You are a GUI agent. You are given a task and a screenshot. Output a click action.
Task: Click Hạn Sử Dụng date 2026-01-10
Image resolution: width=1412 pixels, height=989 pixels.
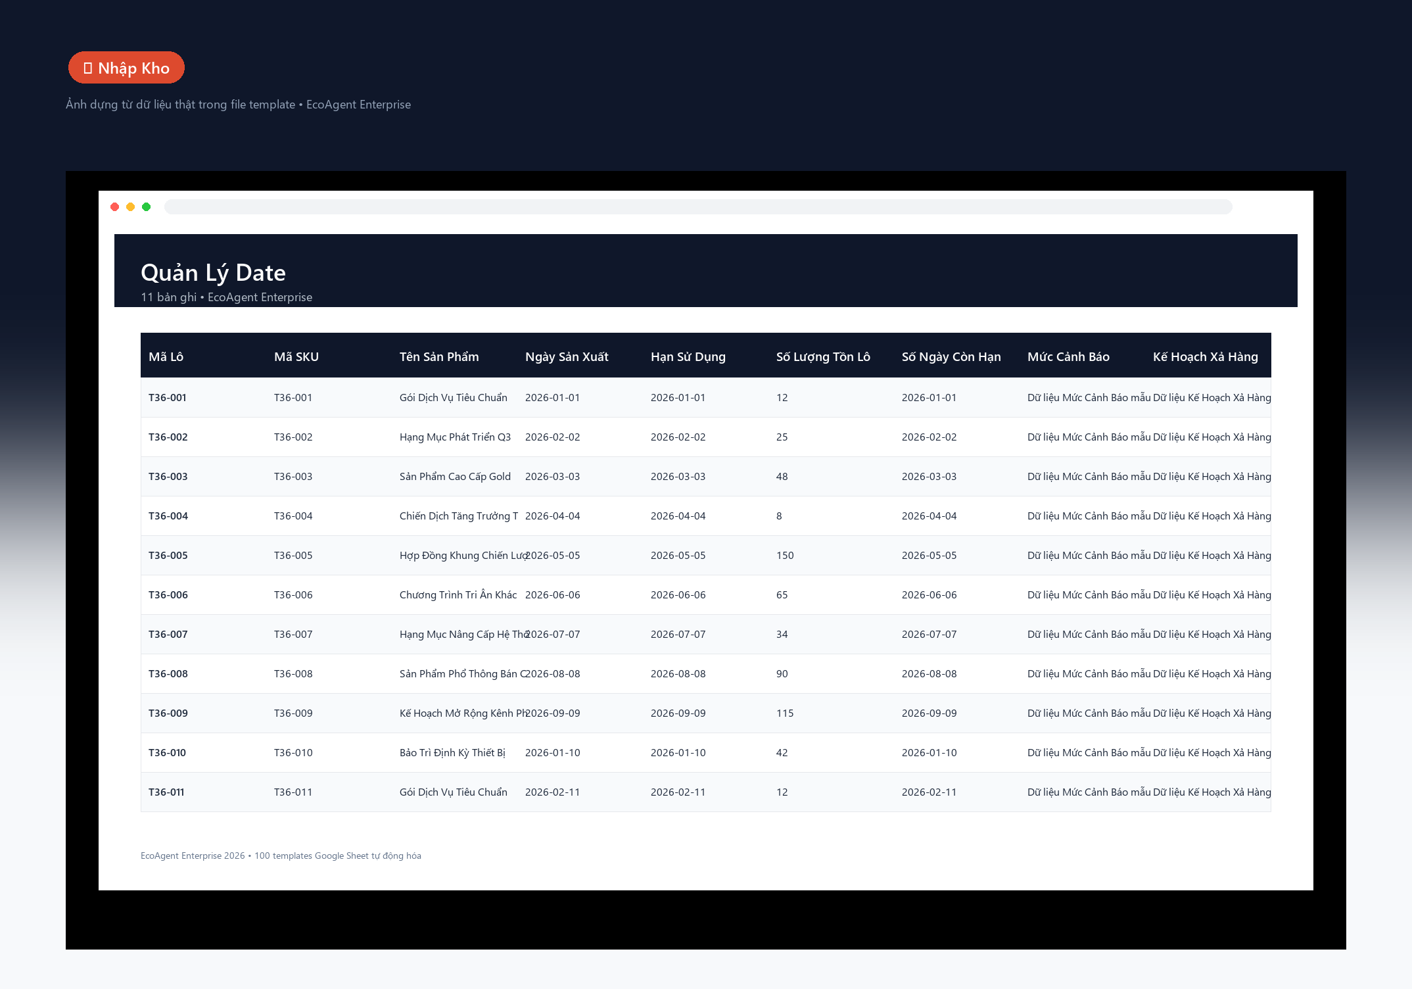click(x=678, y=752)
